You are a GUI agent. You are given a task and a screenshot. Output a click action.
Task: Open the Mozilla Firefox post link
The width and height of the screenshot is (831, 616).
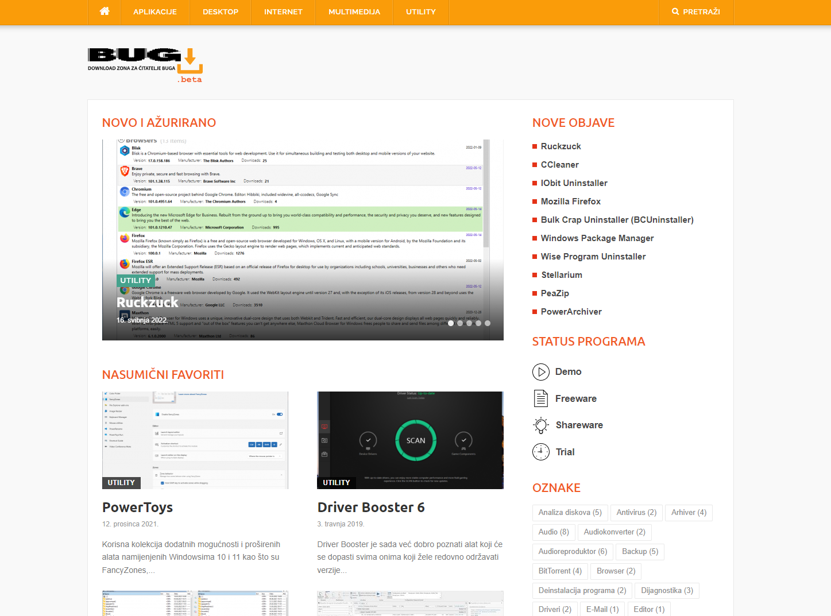pos(571,202)
